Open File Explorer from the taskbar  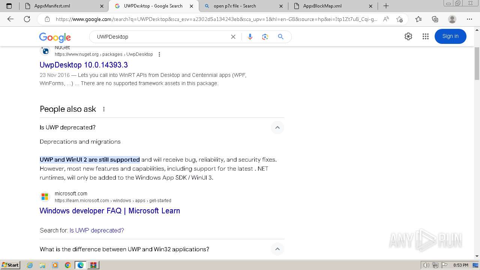pyautogui.click(x=42, y=265)
